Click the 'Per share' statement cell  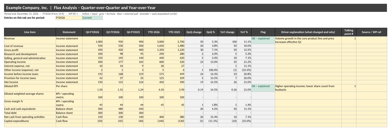[x=69, y=88]
